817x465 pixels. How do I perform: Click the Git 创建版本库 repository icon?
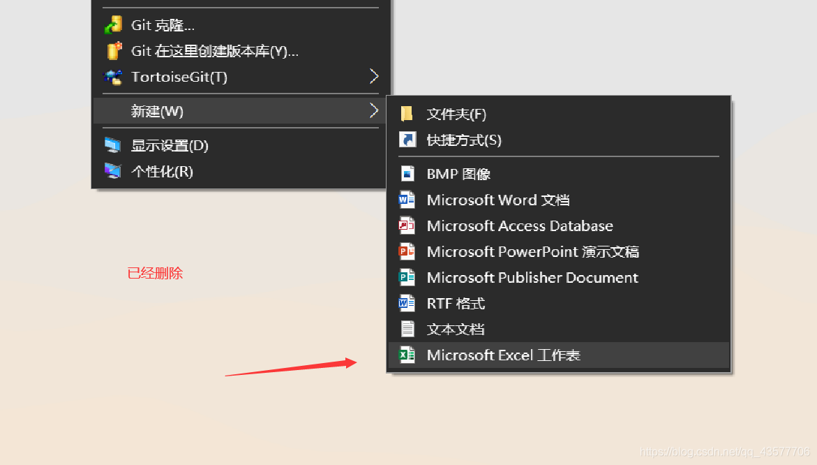click(x=114, y=50)
